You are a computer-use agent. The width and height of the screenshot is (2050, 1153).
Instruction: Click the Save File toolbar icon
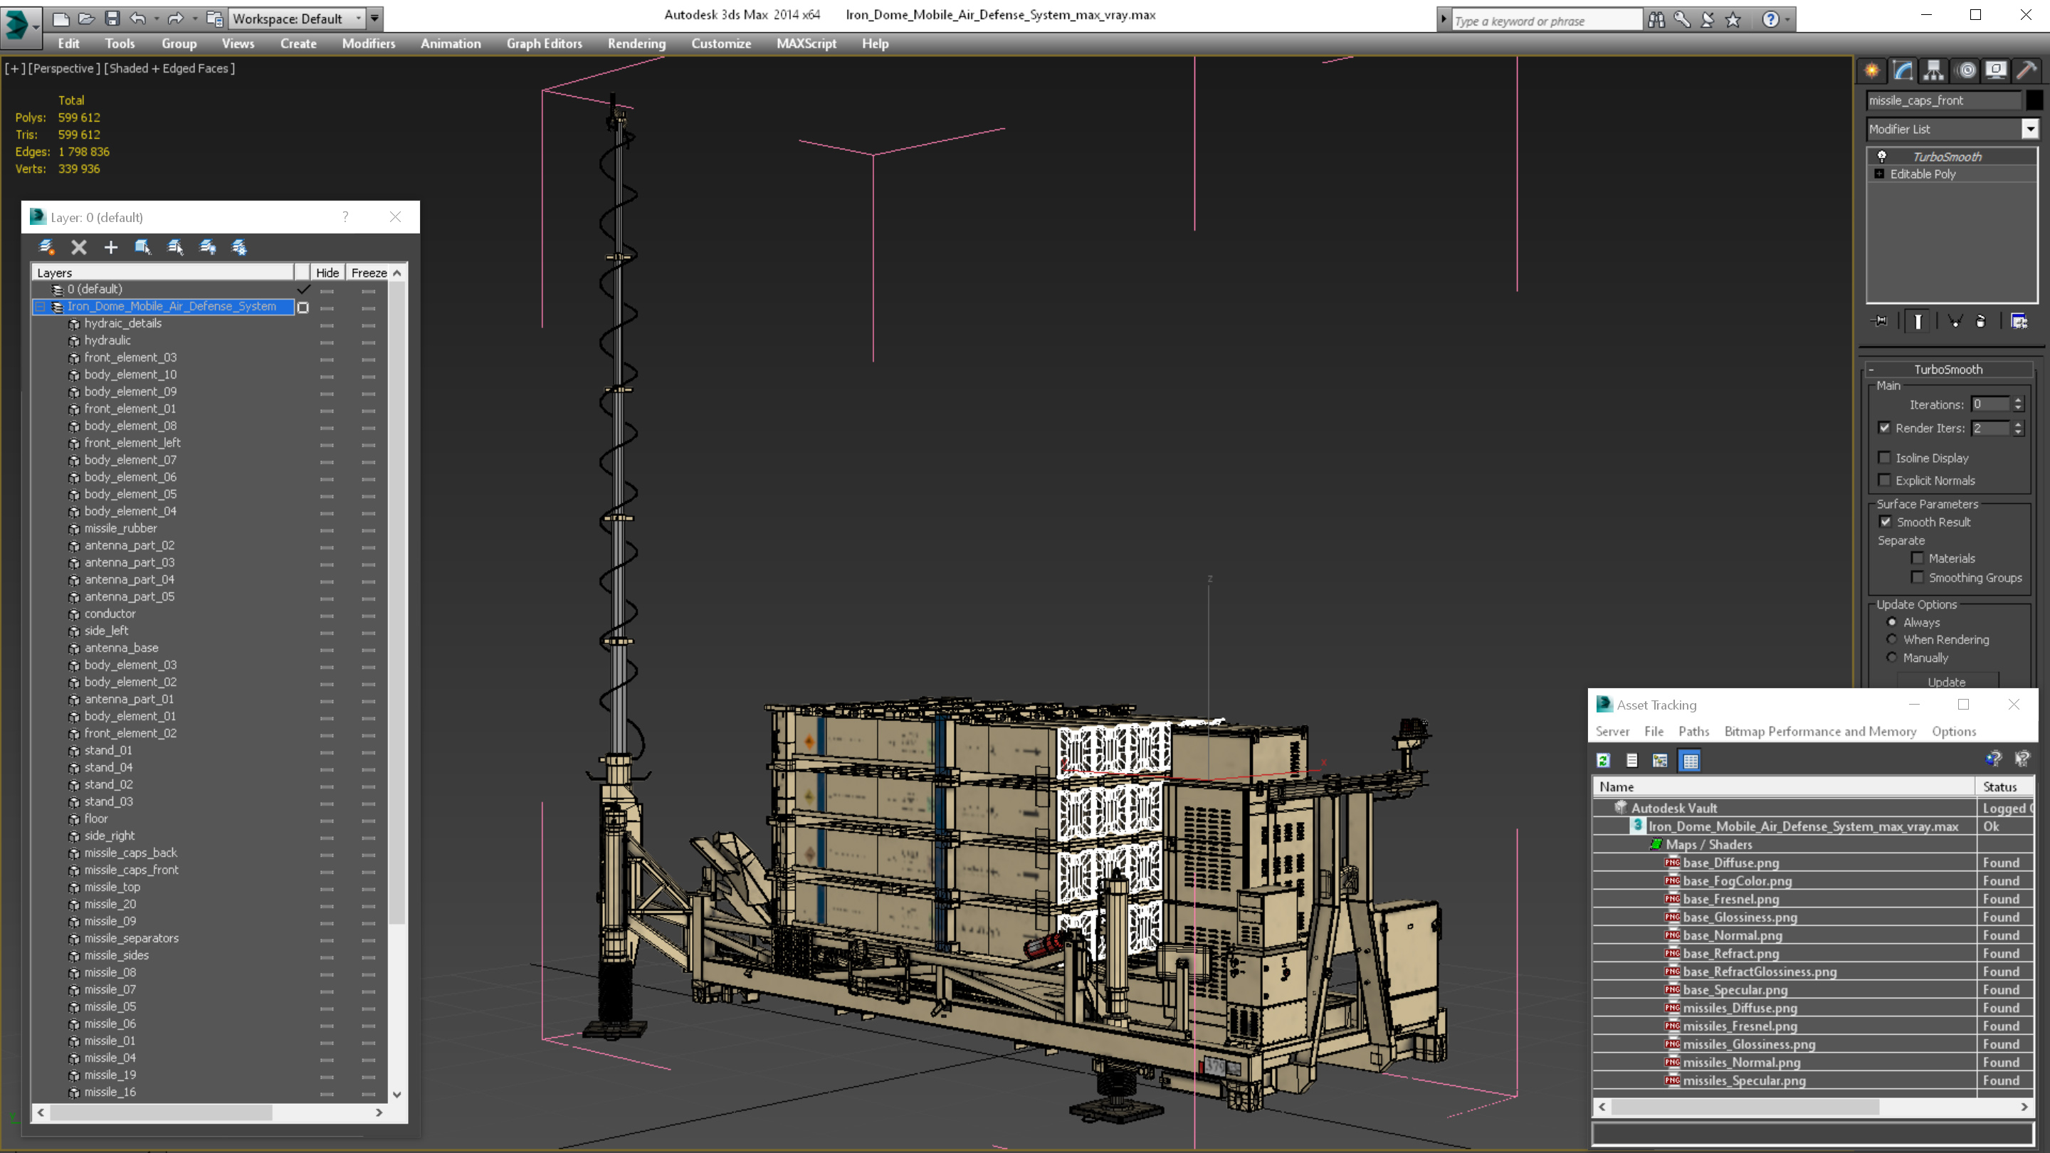pyautogui.click(x=112, y=19)
